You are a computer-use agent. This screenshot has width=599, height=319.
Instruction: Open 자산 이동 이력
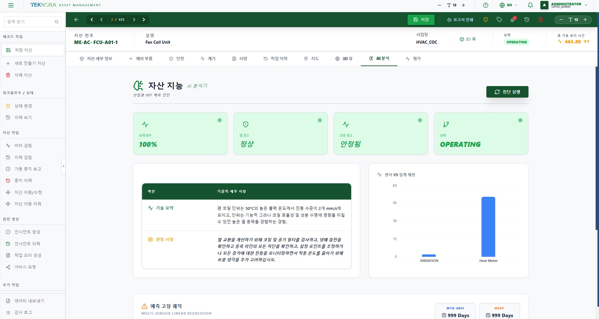[x=32, y=204]
